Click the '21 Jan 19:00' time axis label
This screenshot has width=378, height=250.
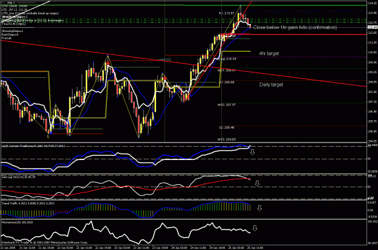click(x=47, y=248)
